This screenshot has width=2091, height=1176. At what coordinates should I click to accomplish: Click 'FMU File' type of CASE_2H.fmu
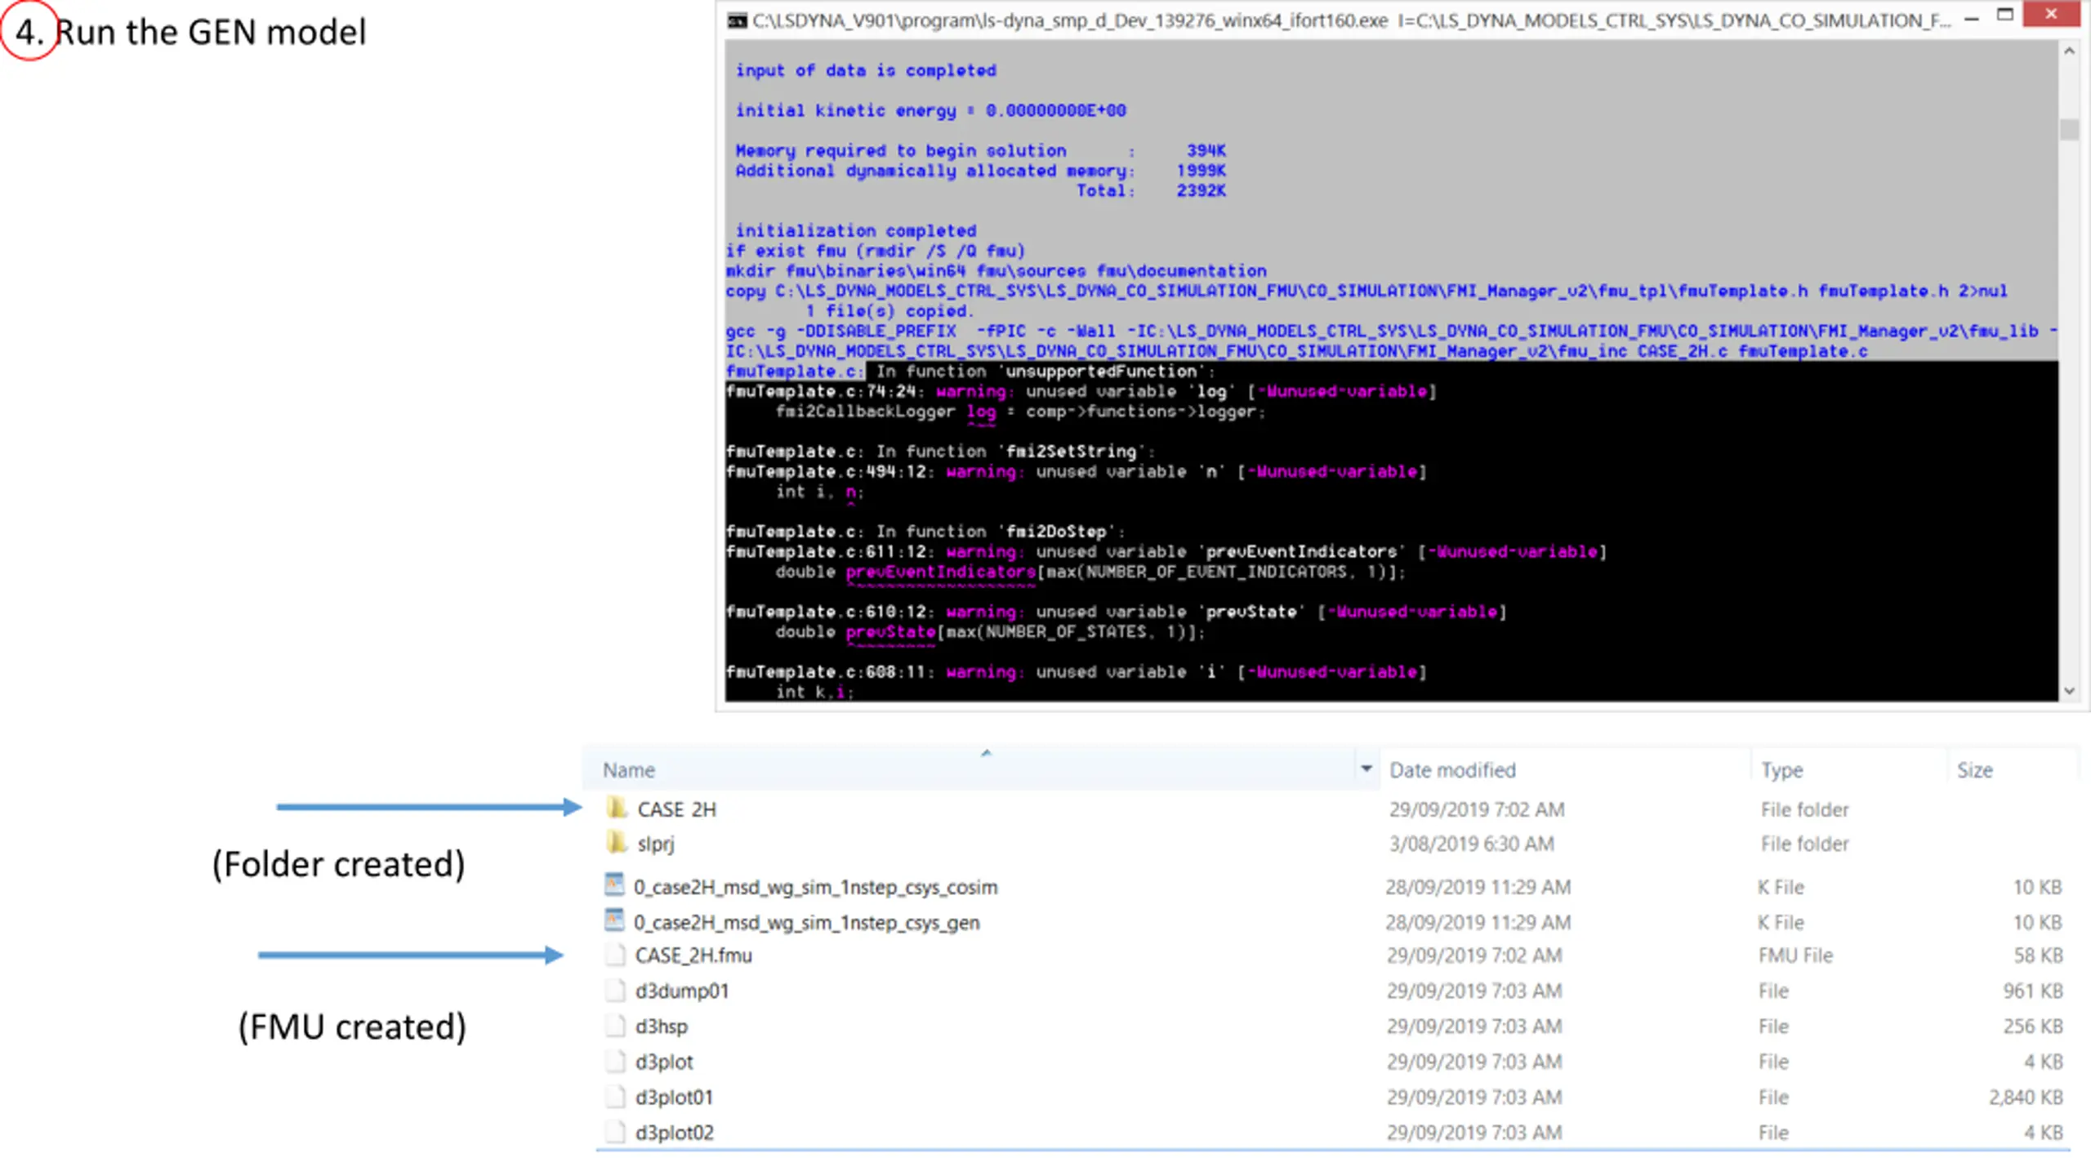[1795, 955]
